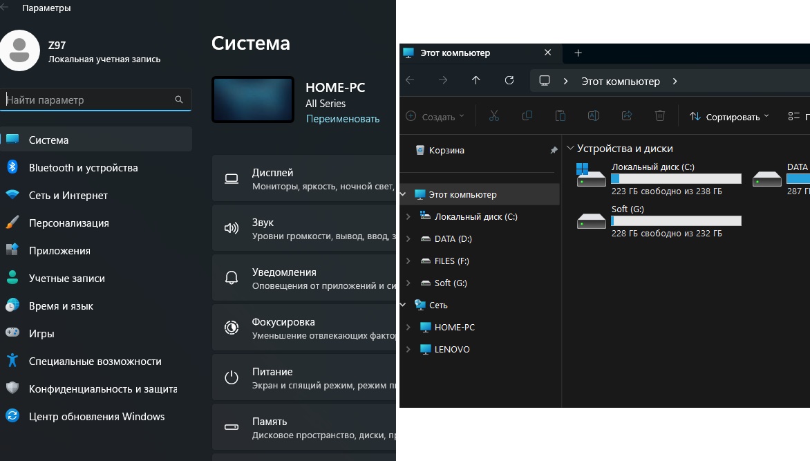Click Soft (G:) drive usage bar

[676, 221]
